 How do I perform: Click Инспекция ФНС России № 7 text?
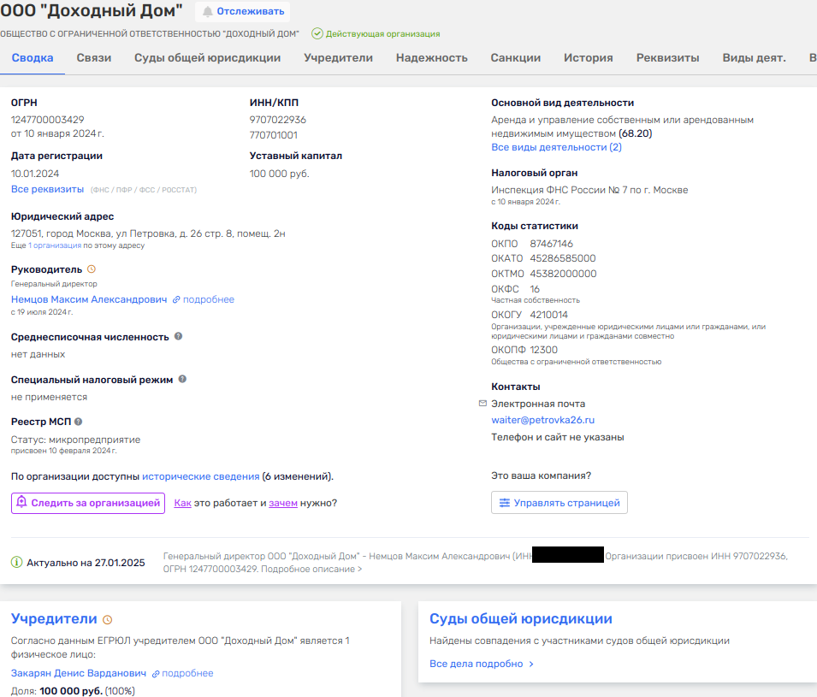pos(589,190)
